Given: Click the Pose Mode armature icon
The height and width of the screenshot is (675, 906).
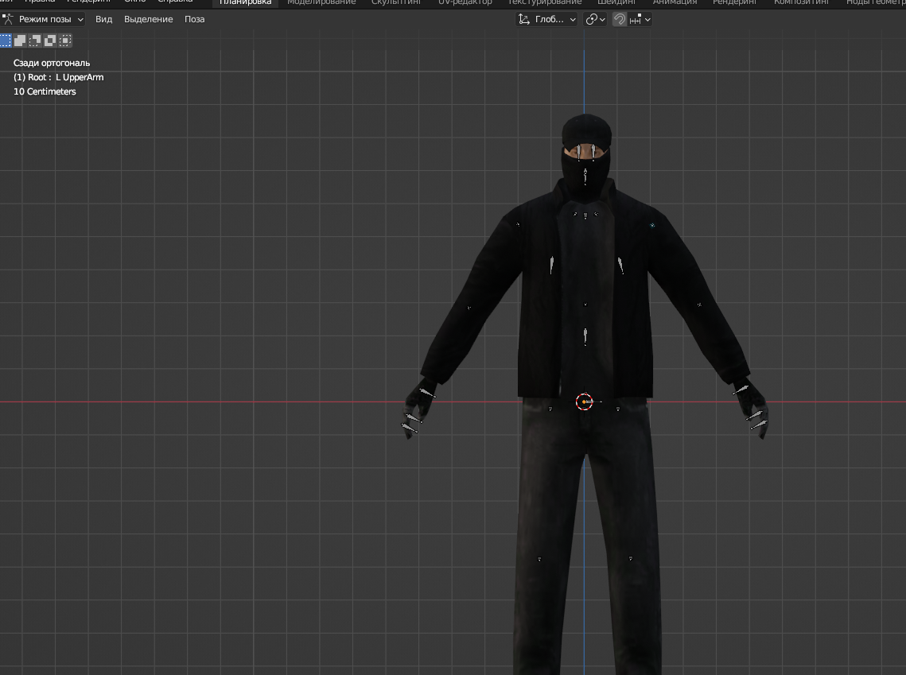Looking at the screenshot, I should (x=8, y=19).
